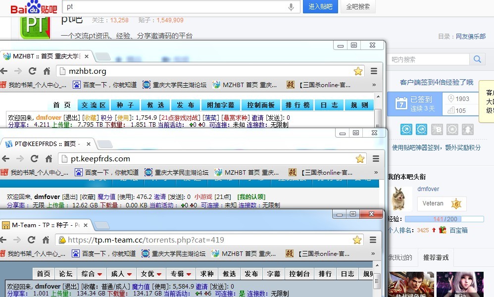Image resolution: width=494 pixels, height=297 pixels.
Task: Open 论坛 menu on M-Team site
Action: click(66, 274)
